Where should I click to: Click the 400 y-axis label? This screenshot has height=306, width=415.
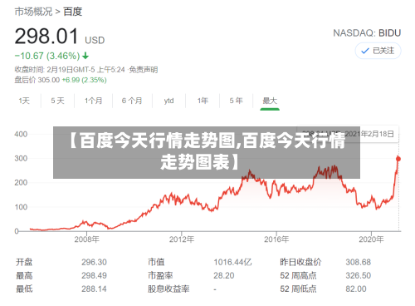click(x=21, y=135)
